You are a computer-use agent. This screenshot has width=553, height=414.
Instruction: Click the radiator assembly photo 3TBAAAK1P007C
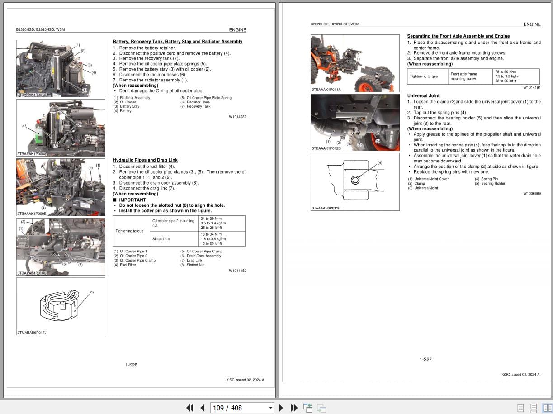(x=61, y=68)
